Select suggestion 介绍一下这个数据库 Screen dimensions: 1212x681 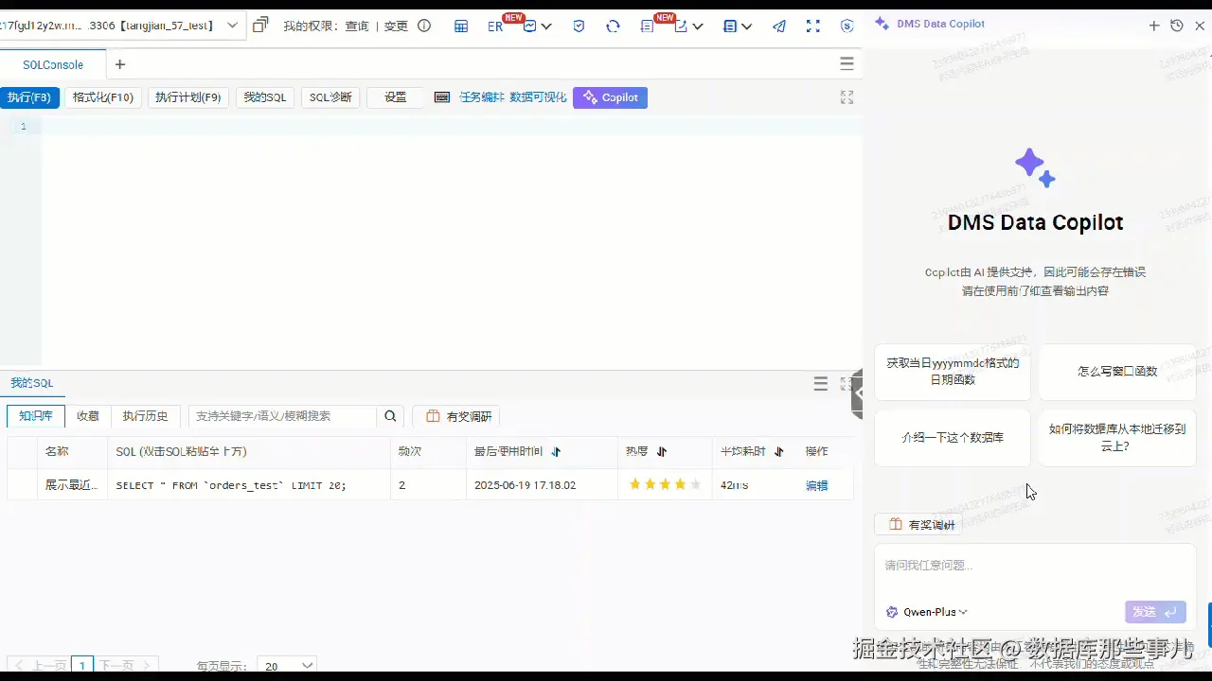coord(953,438)
